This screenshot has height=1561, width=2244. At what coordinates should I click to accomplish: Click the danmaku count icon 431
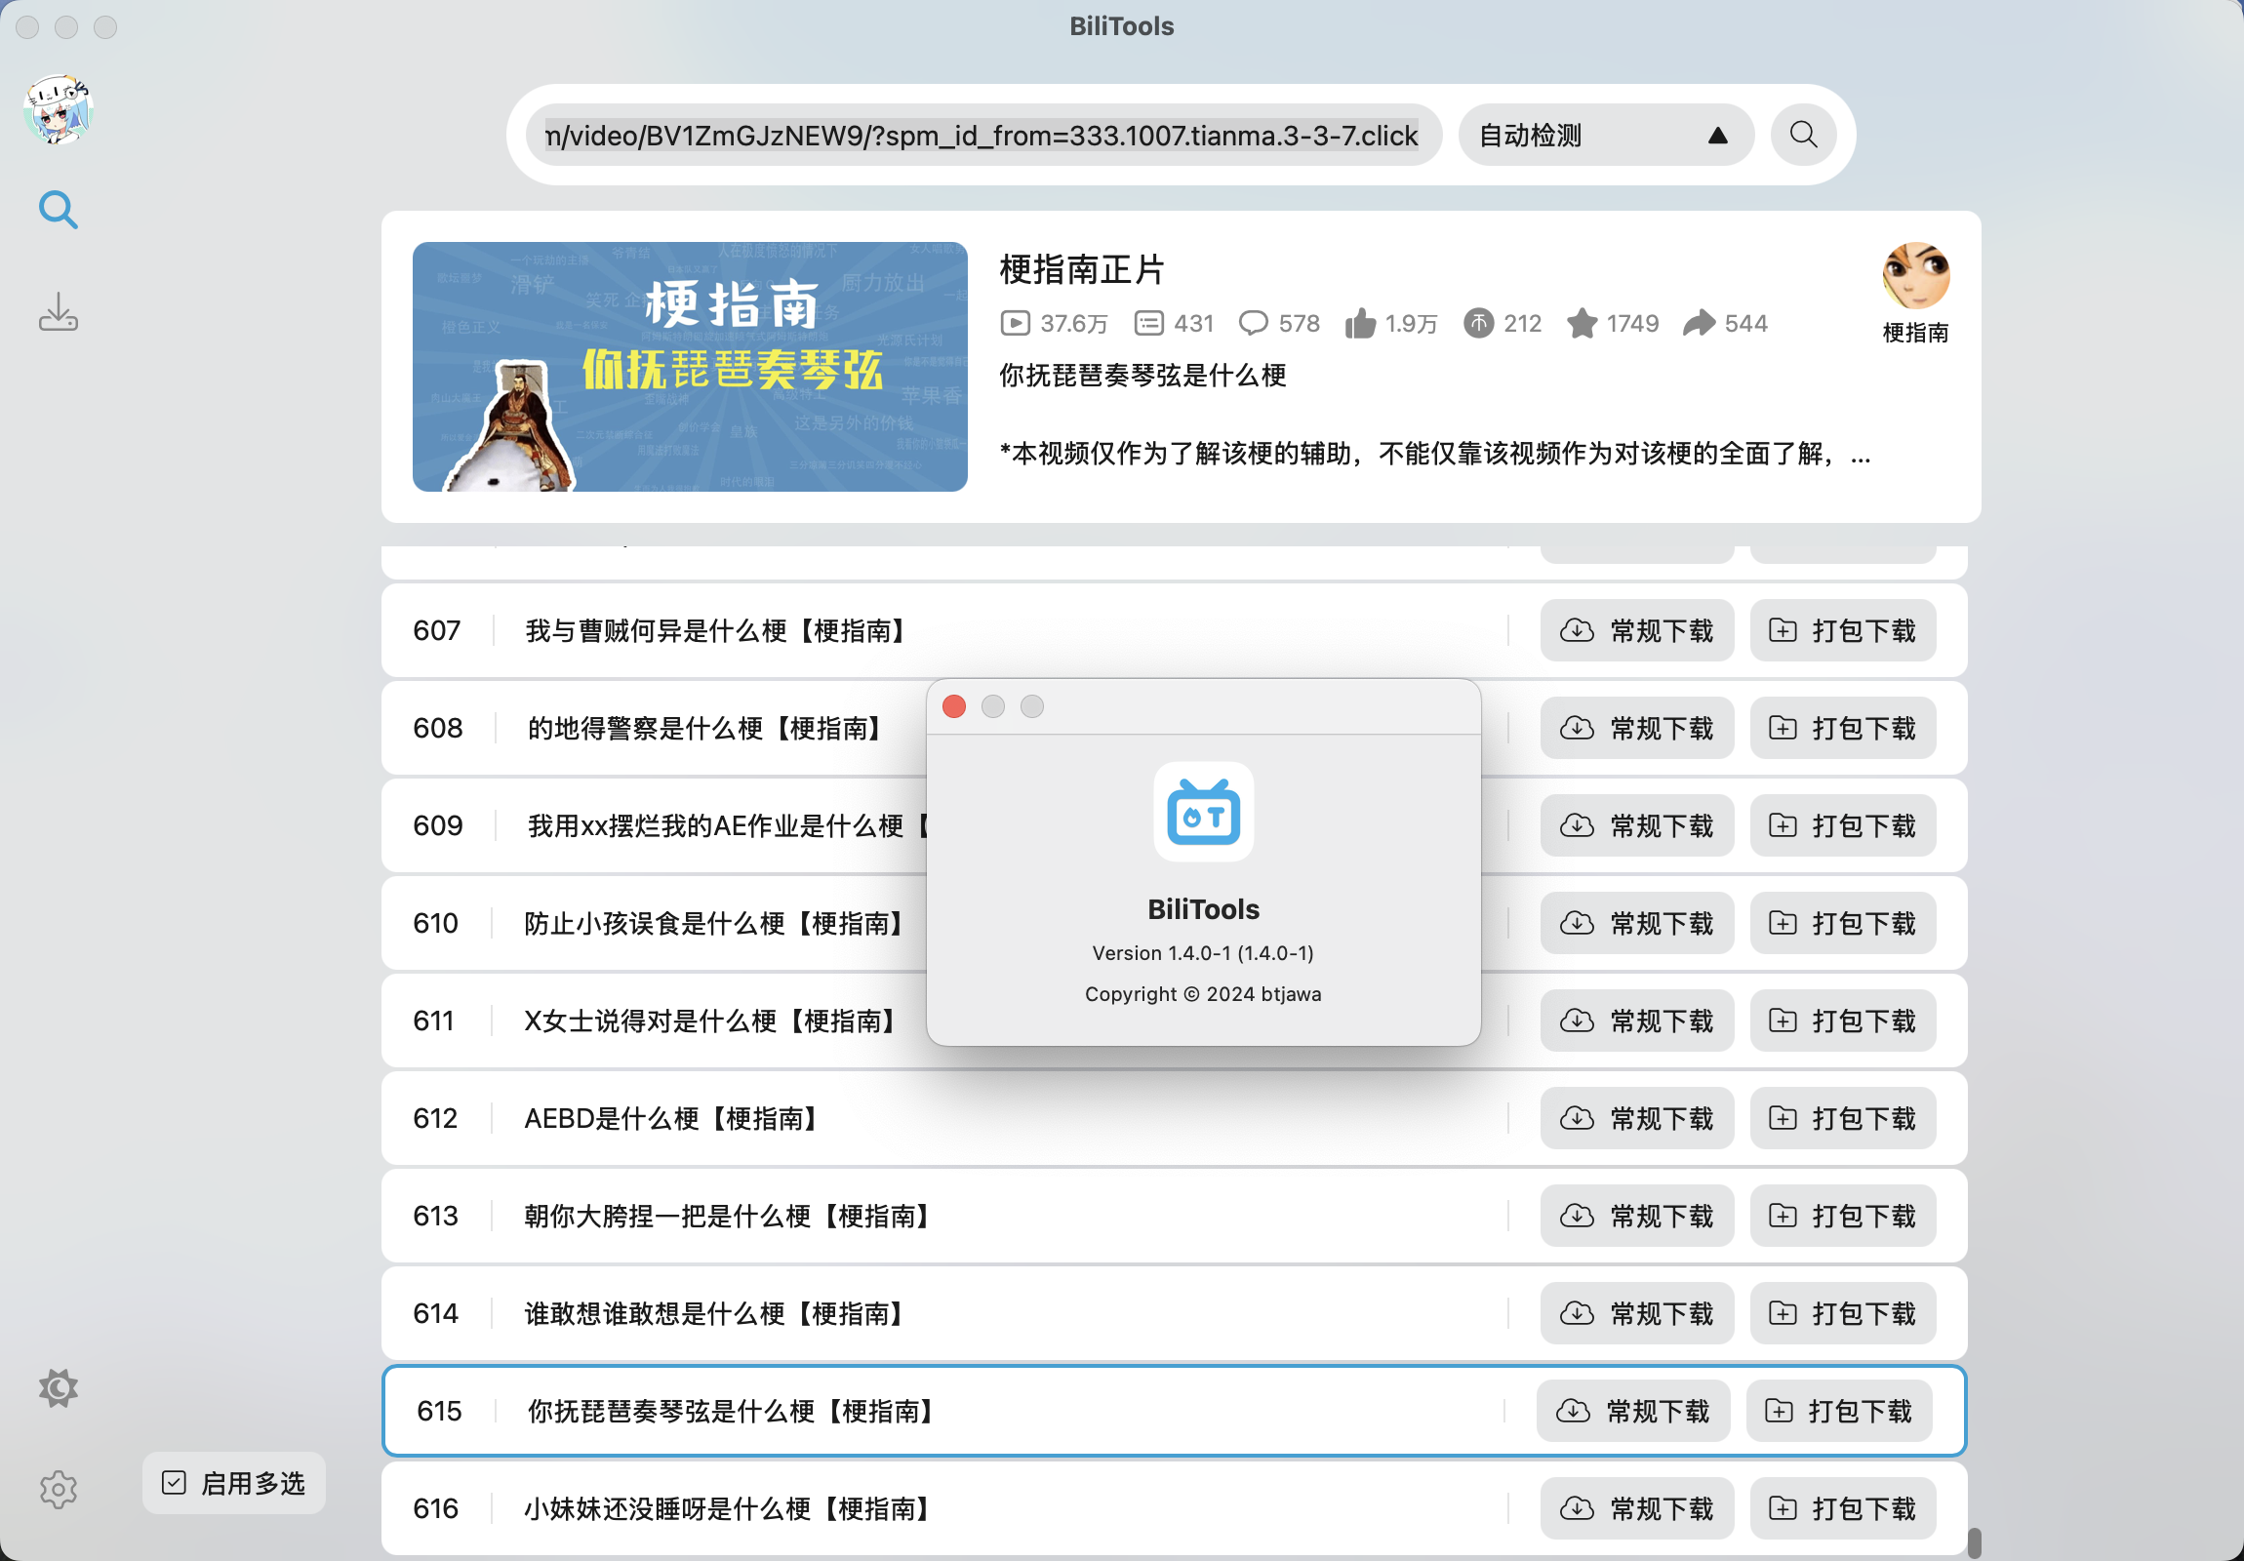1148,324
